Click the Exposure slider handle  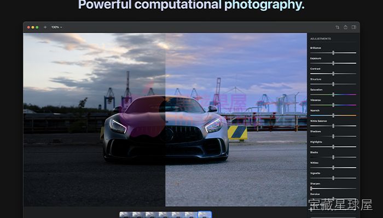(x=333, y=63)
